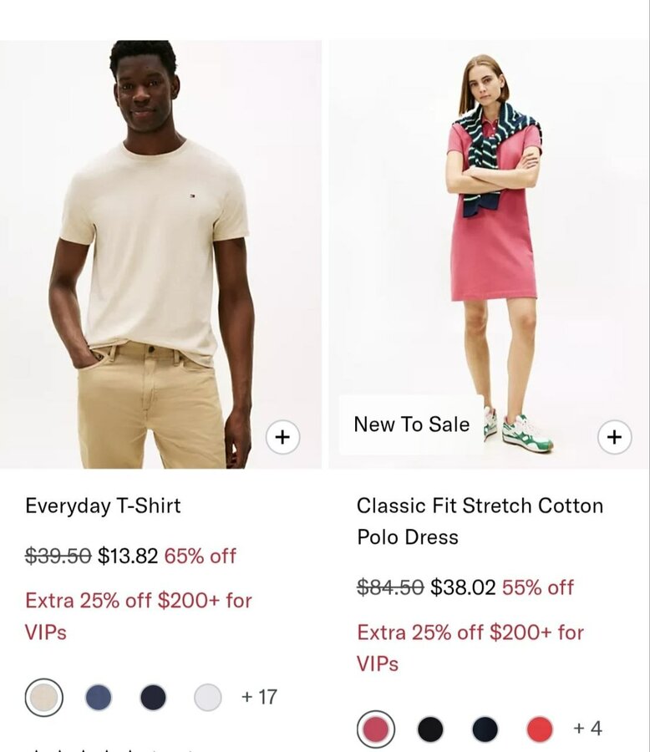Tap plus icon on Polo Dress image
Screen dimensions: 650x752
(x=614, y=437)
